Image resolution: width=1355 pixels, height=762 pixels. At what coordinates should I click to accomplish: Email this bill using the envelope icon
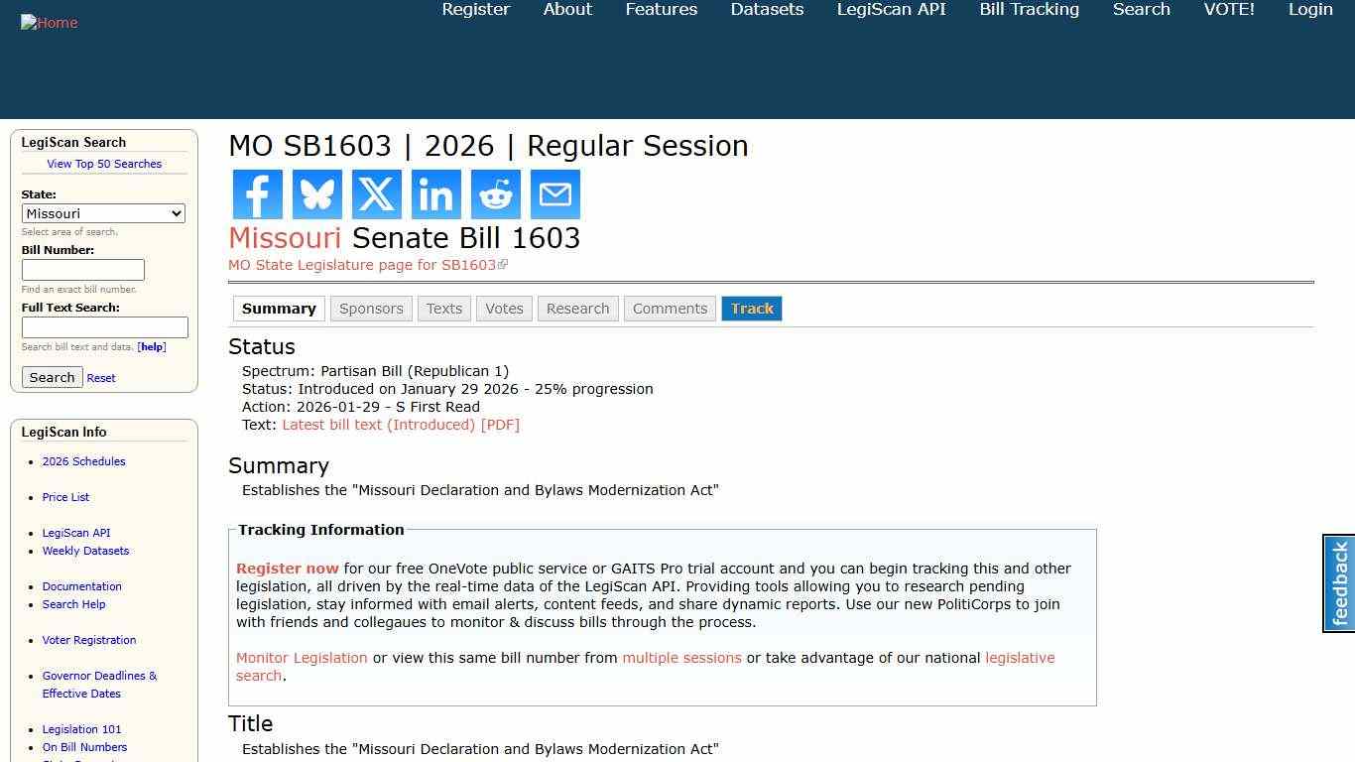[x=554, y=194]
